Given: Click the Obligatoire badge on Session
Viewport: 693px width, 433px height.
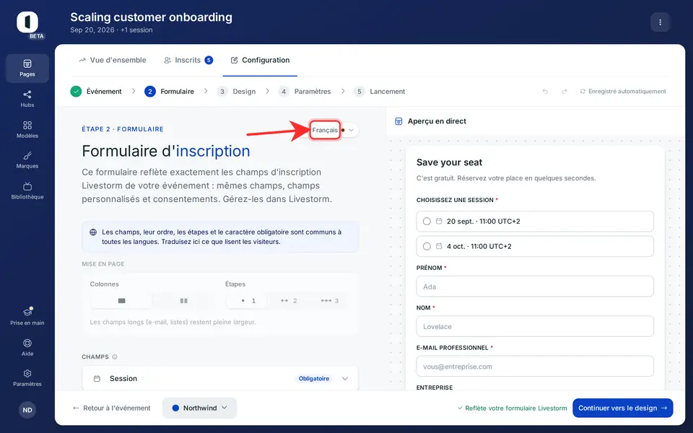Looking at the screenshot, I should click(314, 379).
